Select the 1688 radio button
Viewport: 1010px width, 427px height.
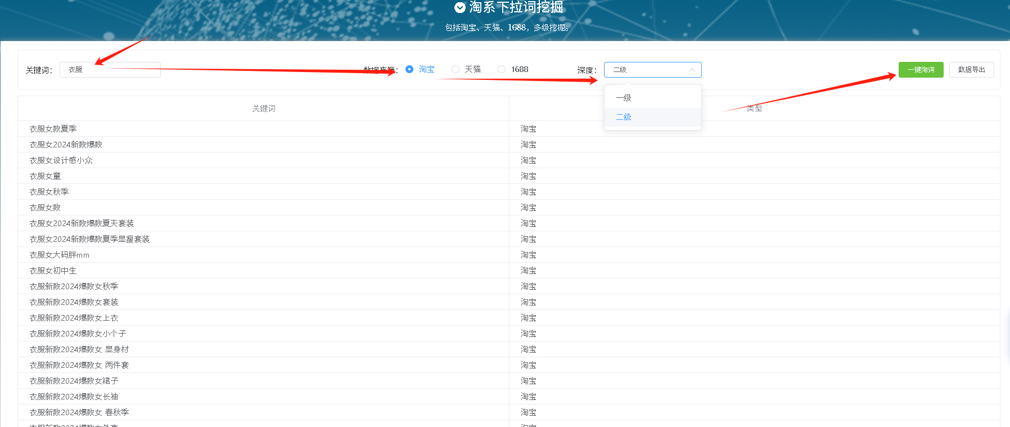coord(502,69)
